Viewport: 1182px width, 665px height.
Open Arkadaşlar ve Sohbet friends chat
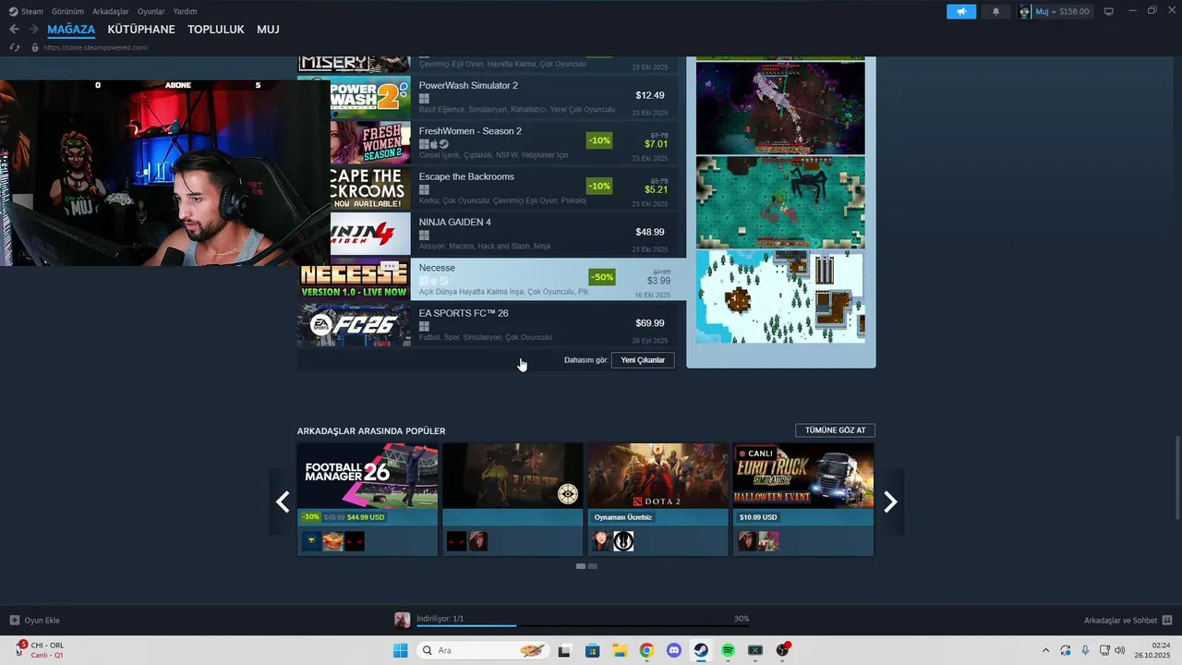[x=1128, y=621]
